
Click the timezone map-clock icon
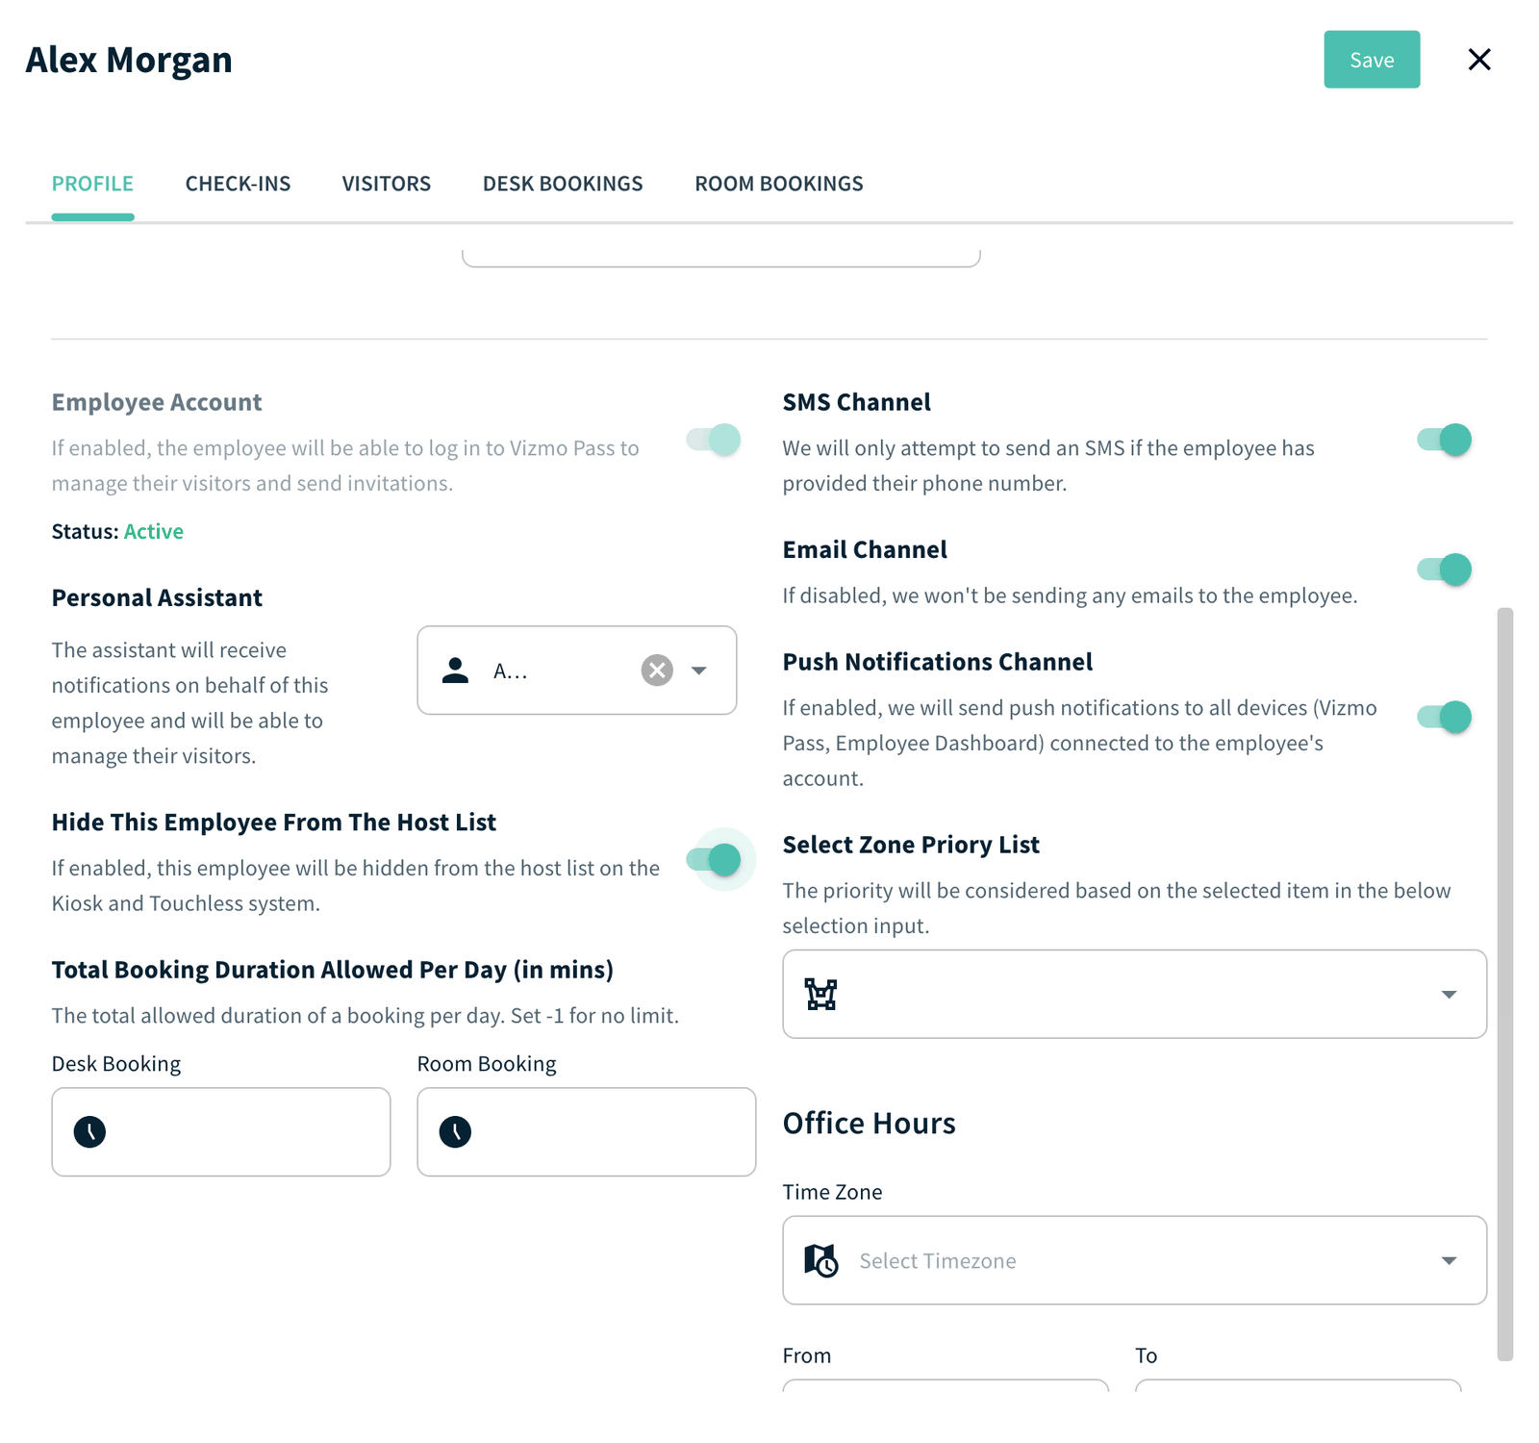point(820,1260)
